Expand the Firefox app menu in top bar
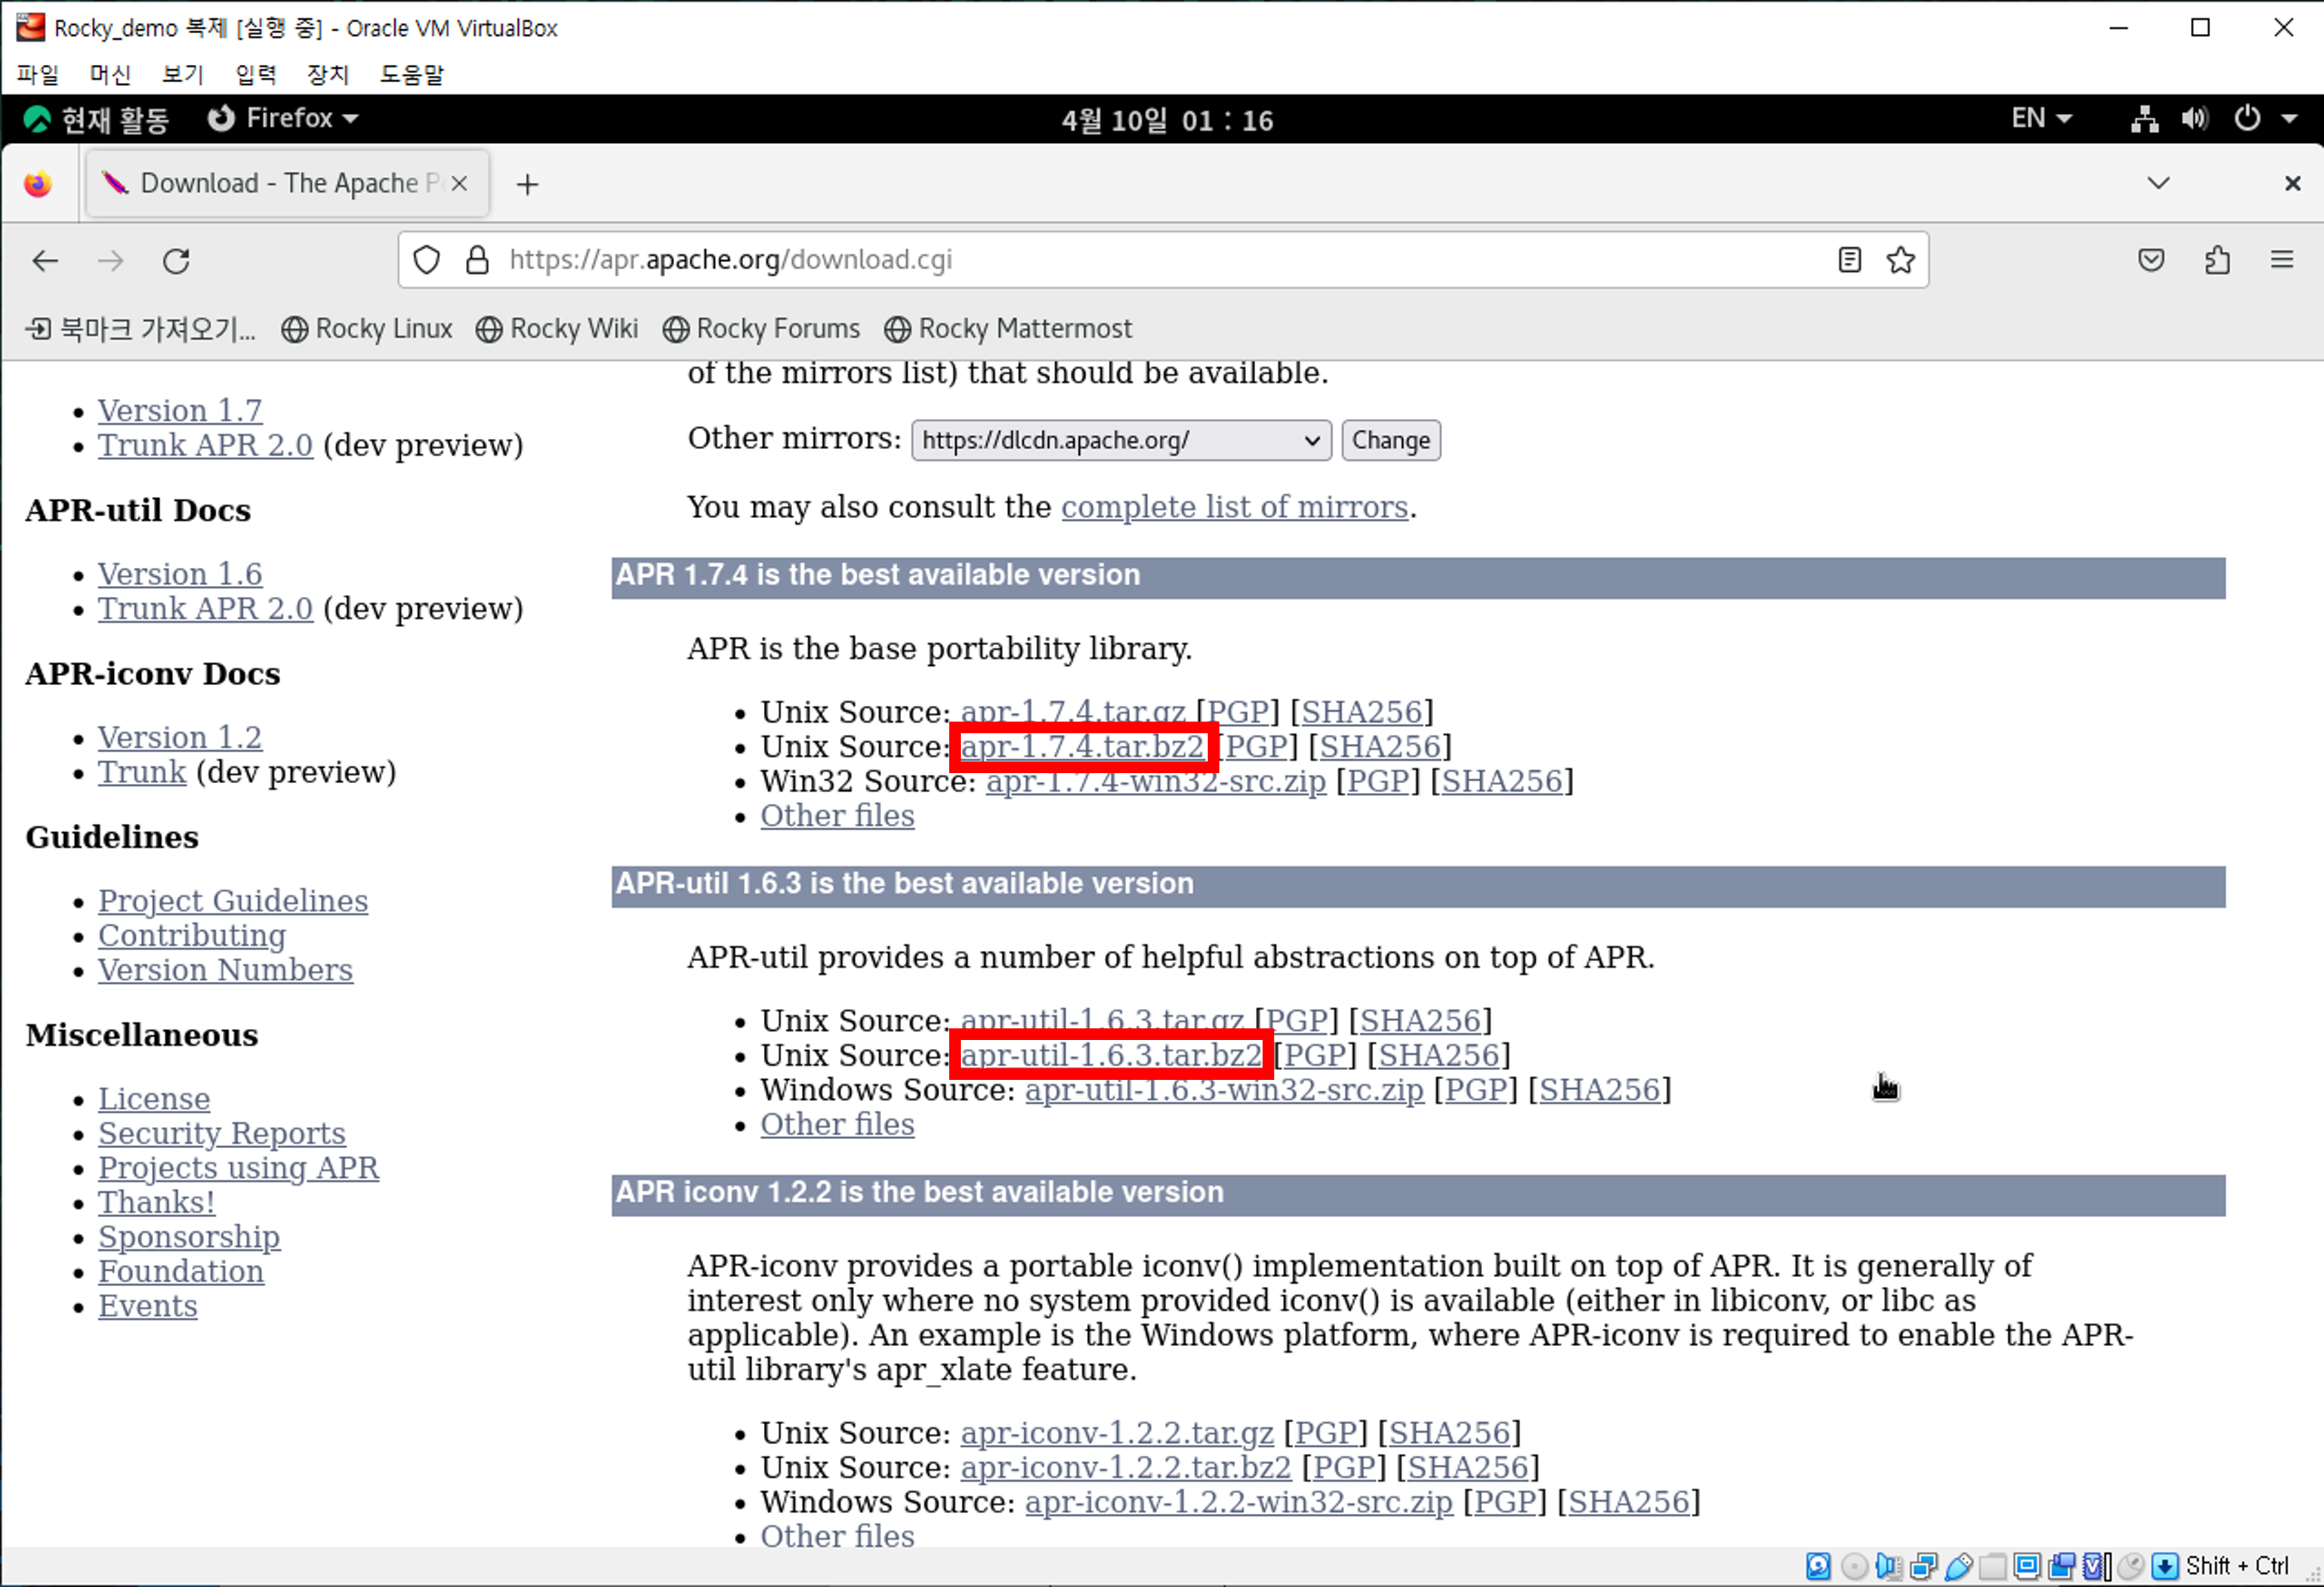Viewport: 2324px width, 1587px height. click(x=283, y=119)
